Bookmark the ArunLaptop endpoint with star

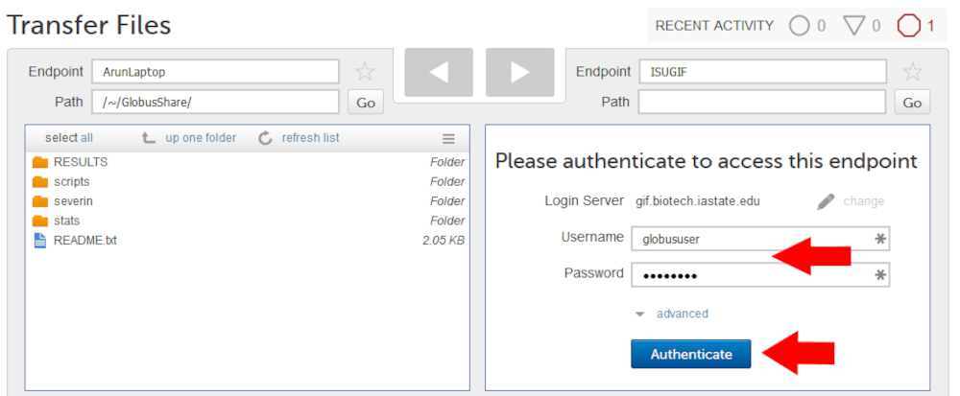pos(365,72)
